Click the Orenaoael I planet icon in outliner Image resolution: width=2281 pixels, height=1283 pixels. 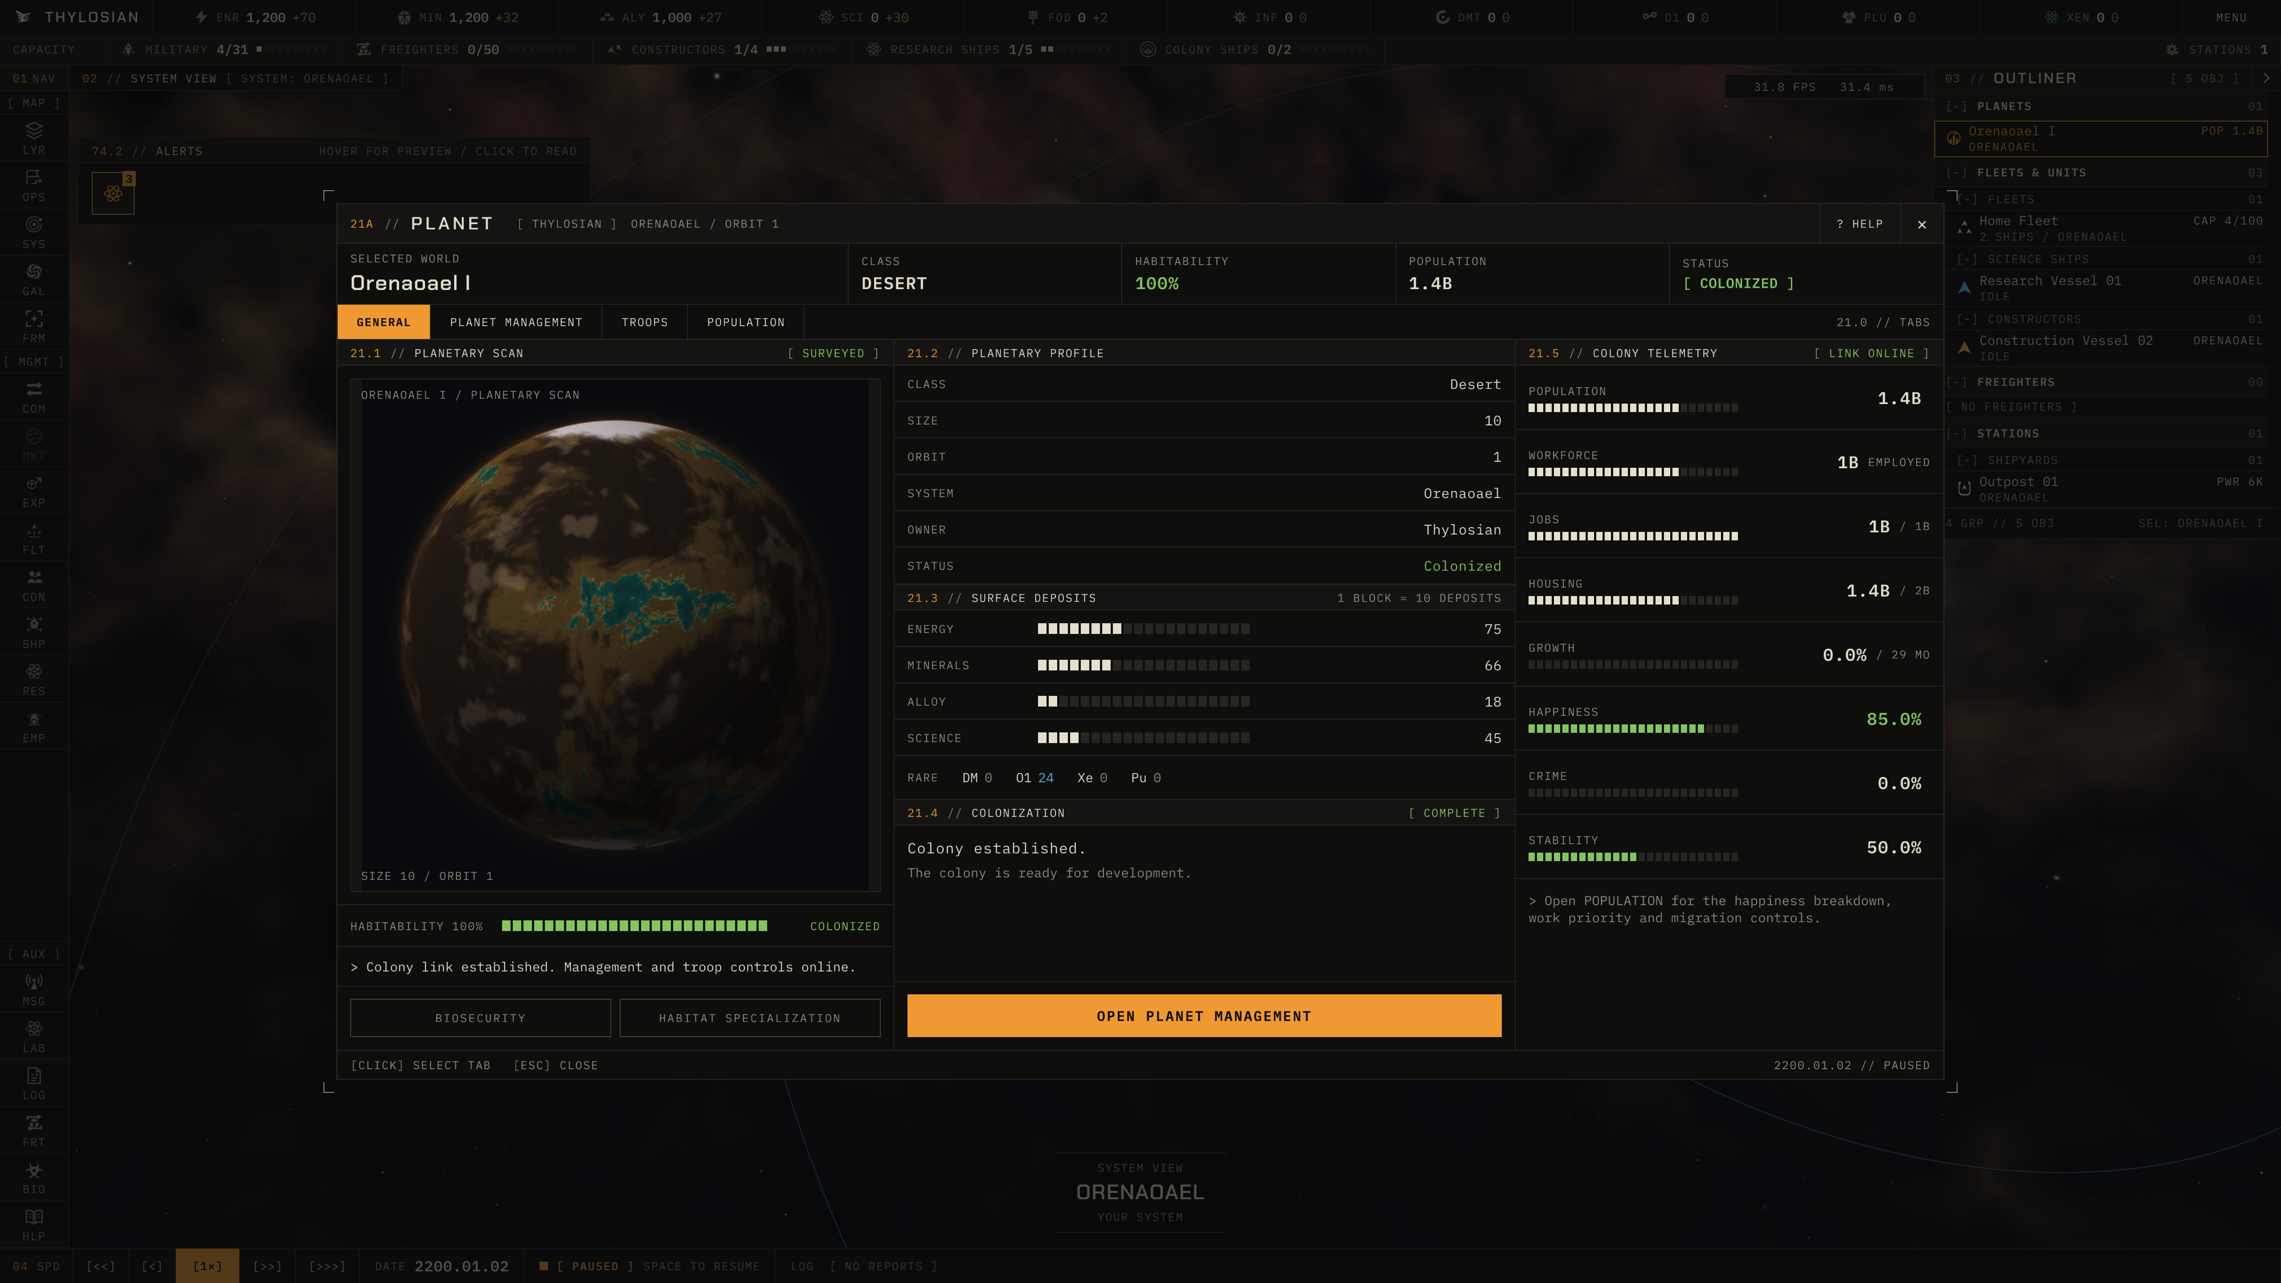[1954, 138]
